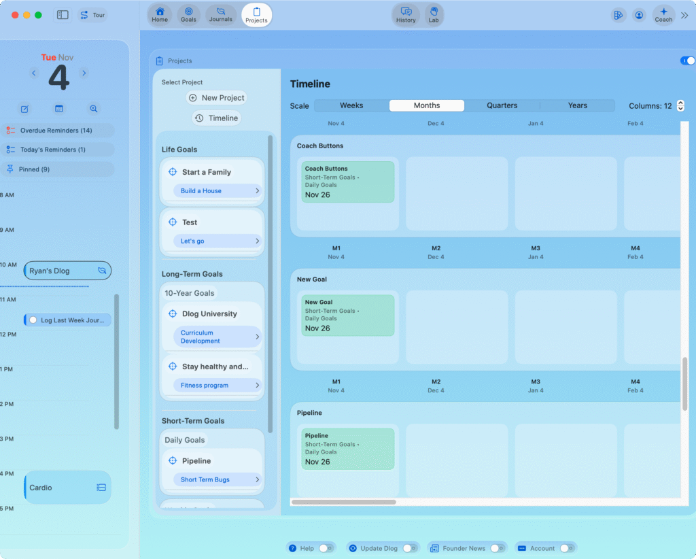This screenshot has height=559, width=696.
Task: Click the magnifying glass search icon
Action: tap(94, 109)
